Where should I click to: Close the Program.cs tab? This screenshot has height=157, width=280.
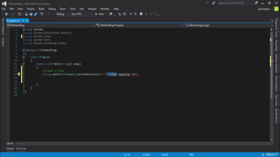tap(27, 20)
